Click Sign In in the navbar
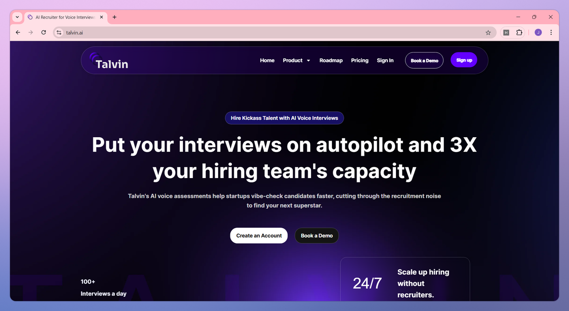The width and height of the screenshot is (569, 311). pyautogui.click(x=385, y=61)
